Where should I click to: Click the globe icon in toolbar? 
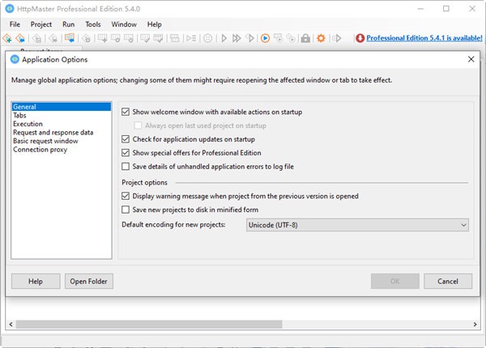[x=208, y=38]
